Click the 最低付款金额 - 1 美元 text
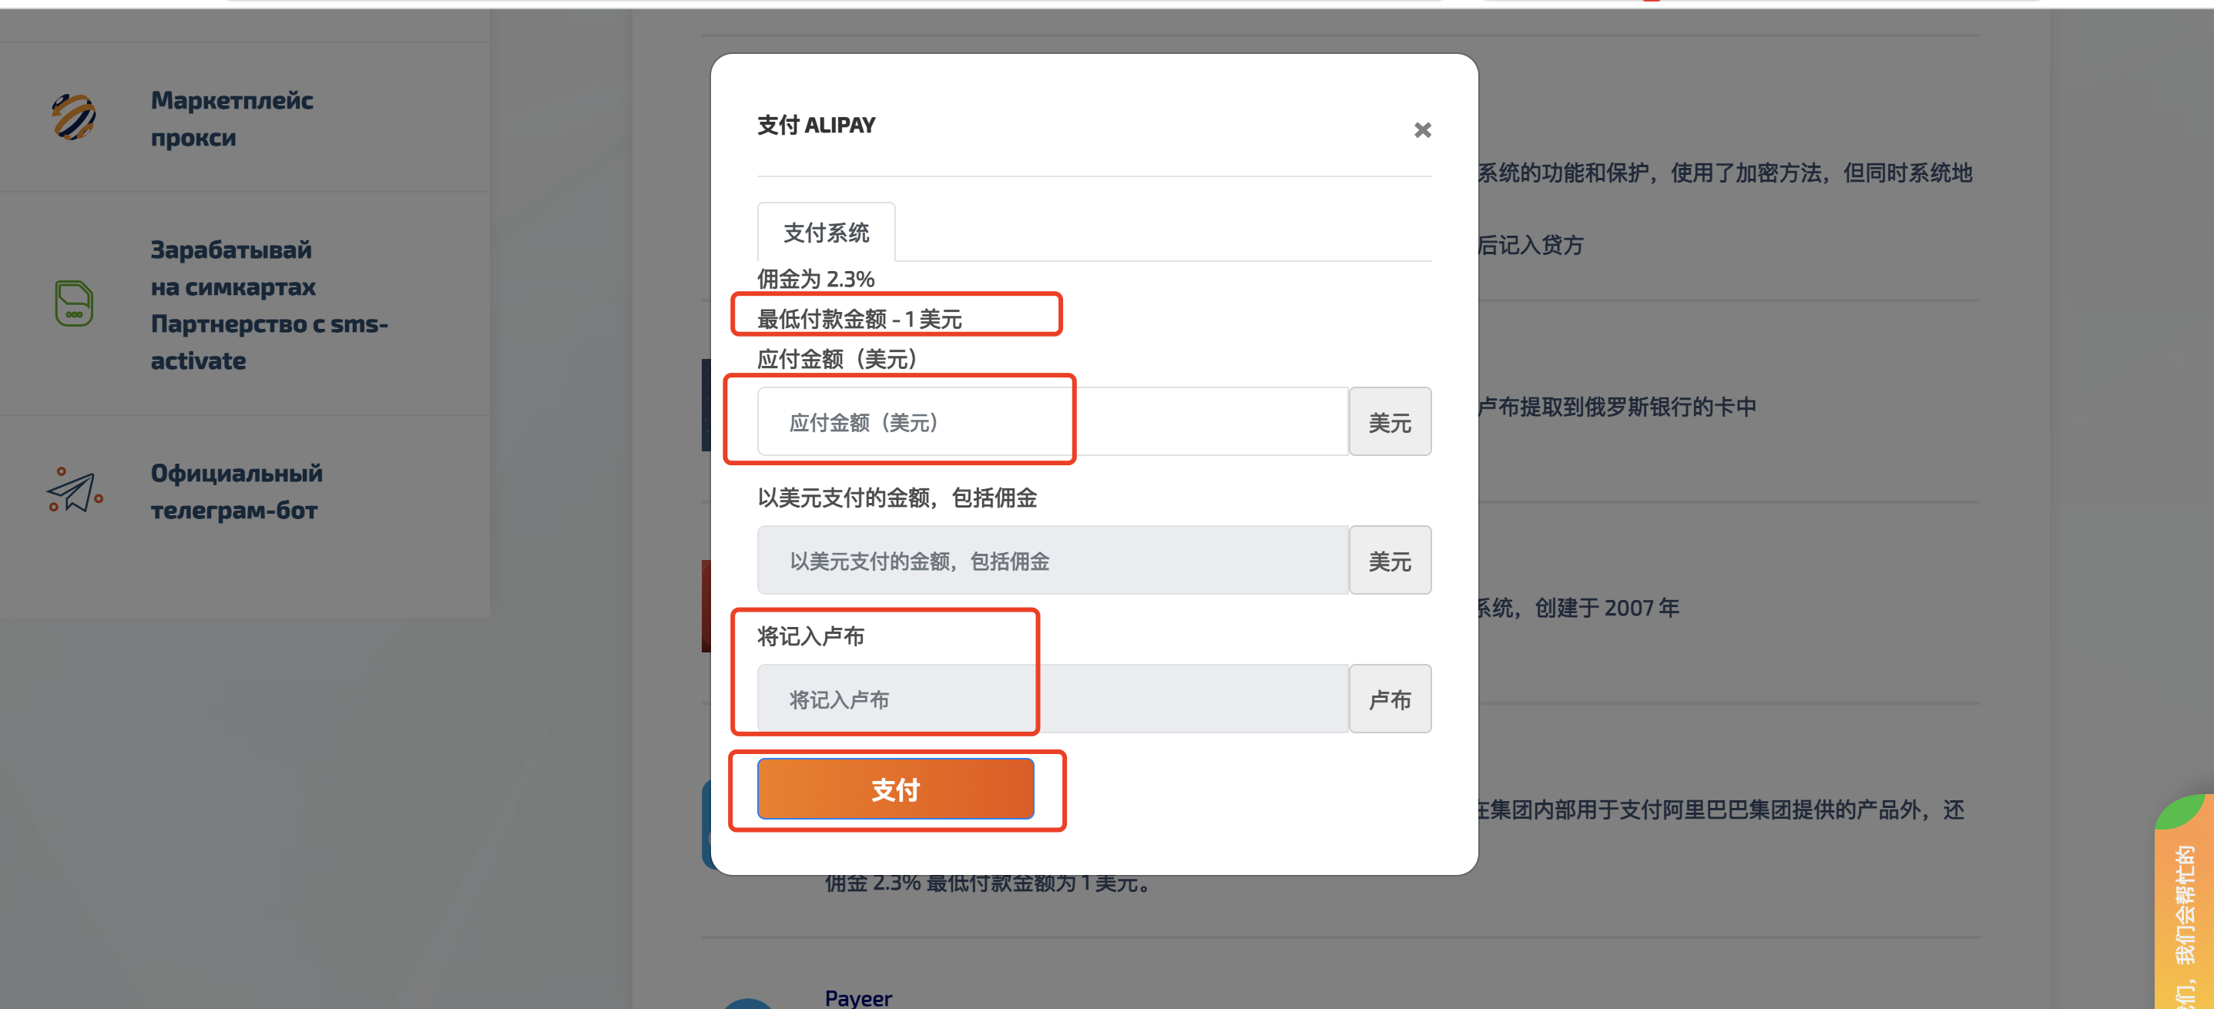Viewport: 2214px width, 1009px height. (859, 319)
